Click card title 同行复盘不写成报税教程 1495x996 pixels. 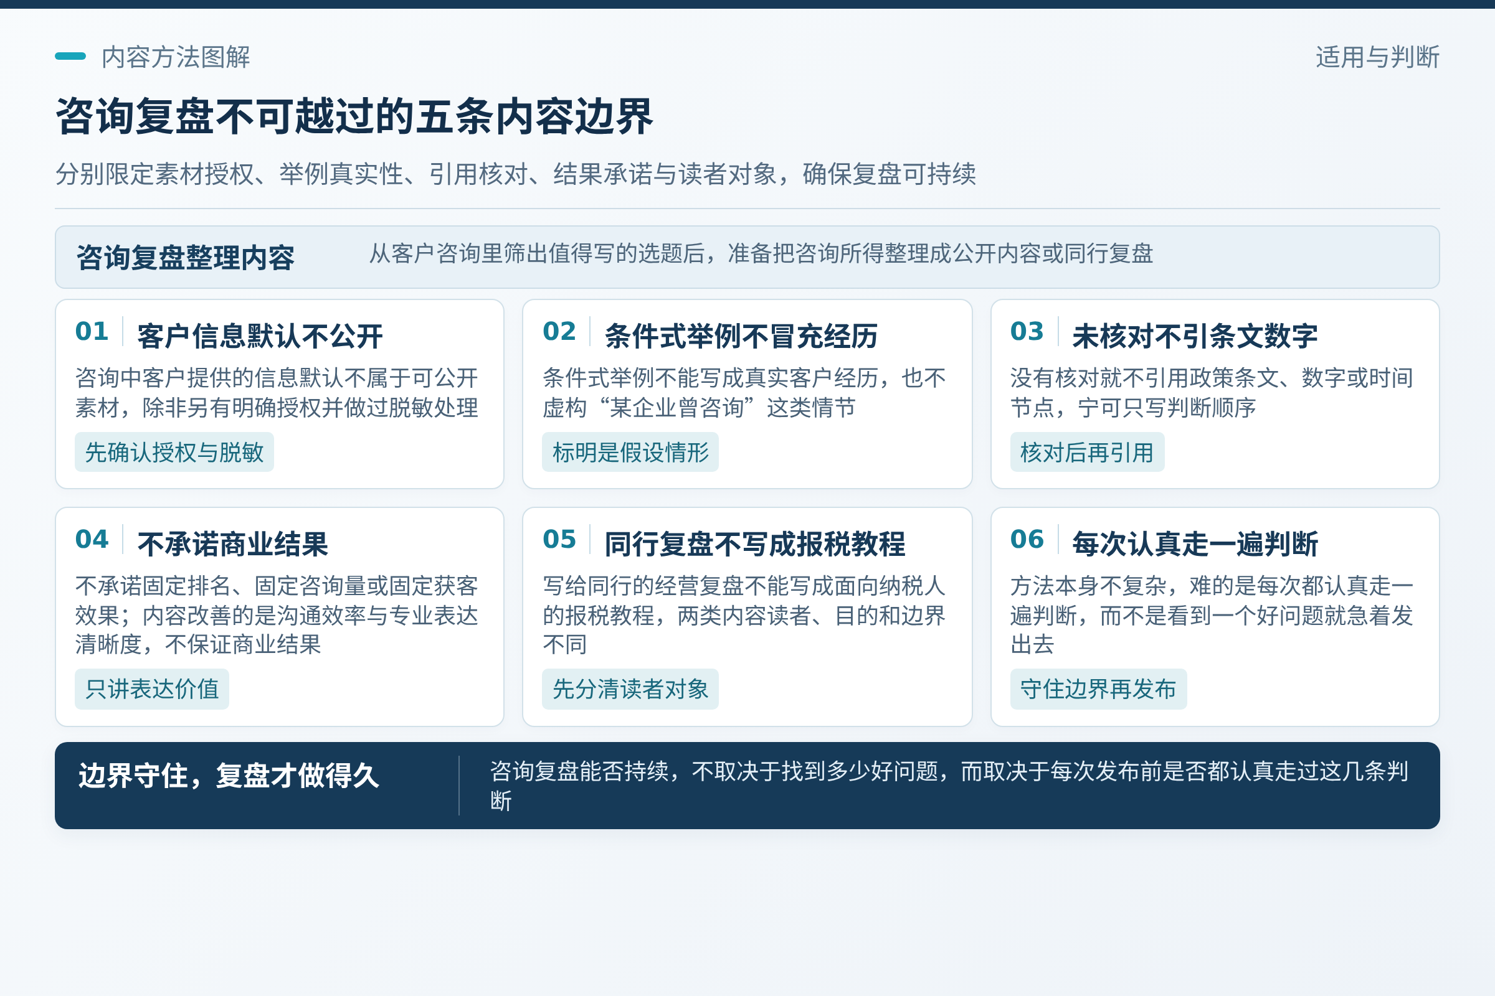755,544
